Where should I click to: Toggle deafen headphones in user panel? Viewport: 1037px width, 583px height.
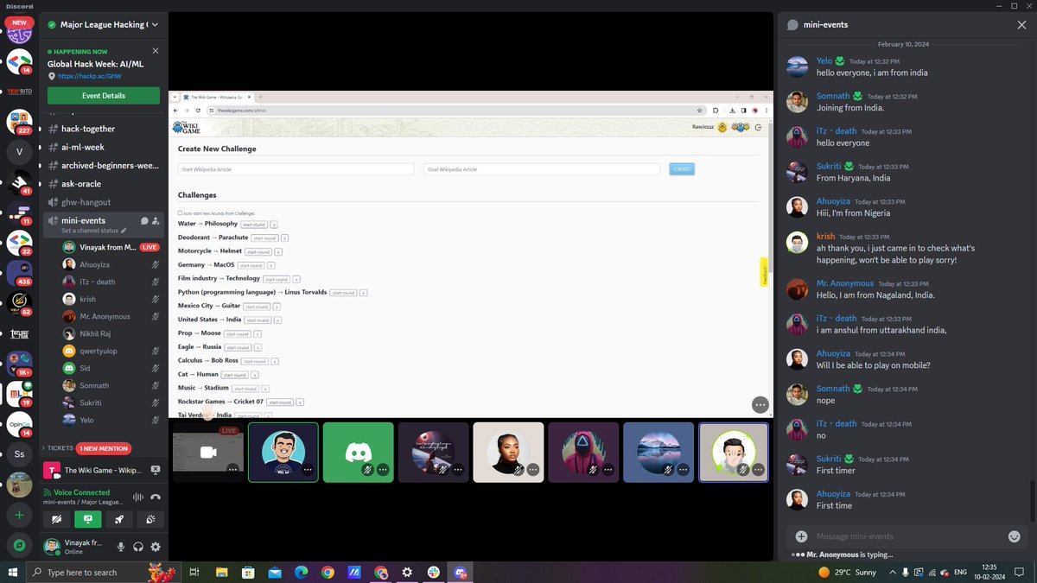(x=138, y=547)
